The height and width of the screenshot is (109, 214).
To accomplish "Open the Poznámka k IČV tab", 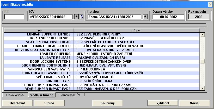I will click(x=70, y=95).
